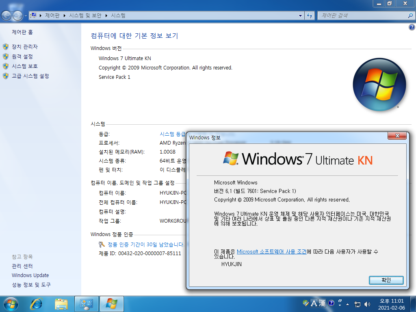This screenshot has height=312, width=416.
Task: Click the Show Desktop strip at taskbar end
Action: coord(413,304)
